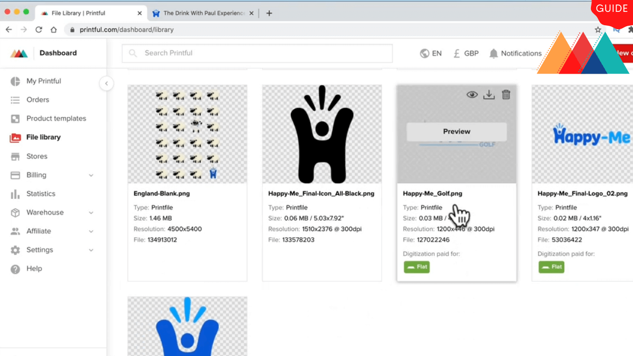The height and width of the screenshot is (356, 633).
Task: Reload the Printful page
Action: point(39,30)
